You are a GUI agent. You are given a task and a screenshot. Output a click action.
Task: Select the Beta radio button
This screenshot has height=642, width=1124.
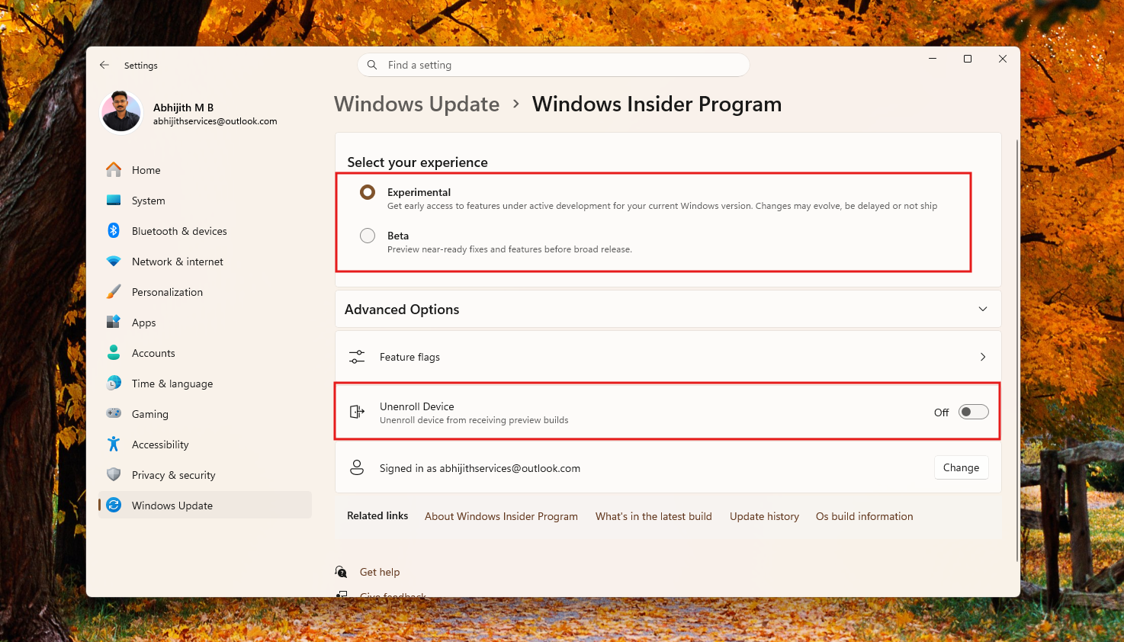(x=368, y=236)
